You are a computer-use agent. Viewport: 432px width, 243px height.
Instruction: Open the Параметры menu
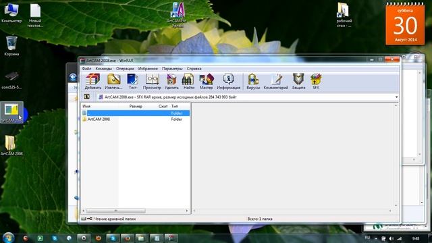[172, 68]
